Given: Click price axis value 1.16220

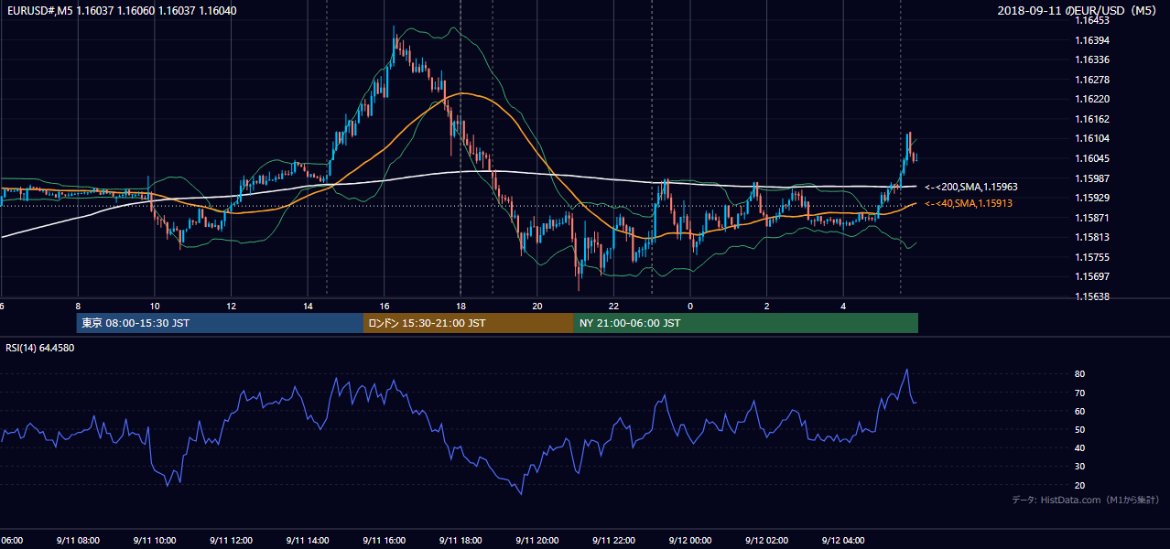Looking at the screenshot, I should tap(1091, 99).
